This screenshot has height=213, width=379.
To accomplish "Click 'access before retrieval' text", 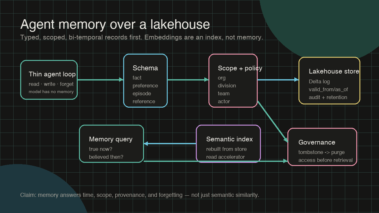I will pos(326,160).
